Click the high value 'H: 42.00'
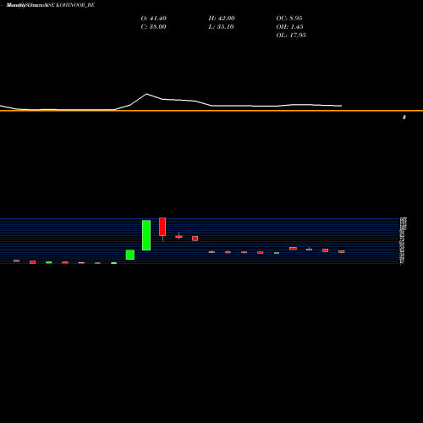Viewport: 423px width, 423px height. pos(222,19)
